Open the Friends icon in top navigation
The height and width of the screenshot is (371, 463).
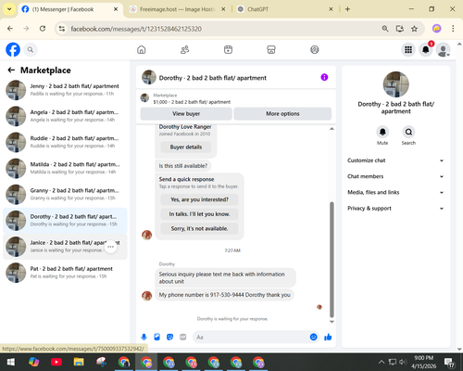tap(184, 49)
